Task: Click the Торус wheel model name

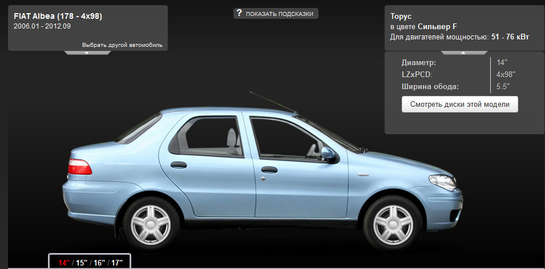Action: tap(401, 17)
